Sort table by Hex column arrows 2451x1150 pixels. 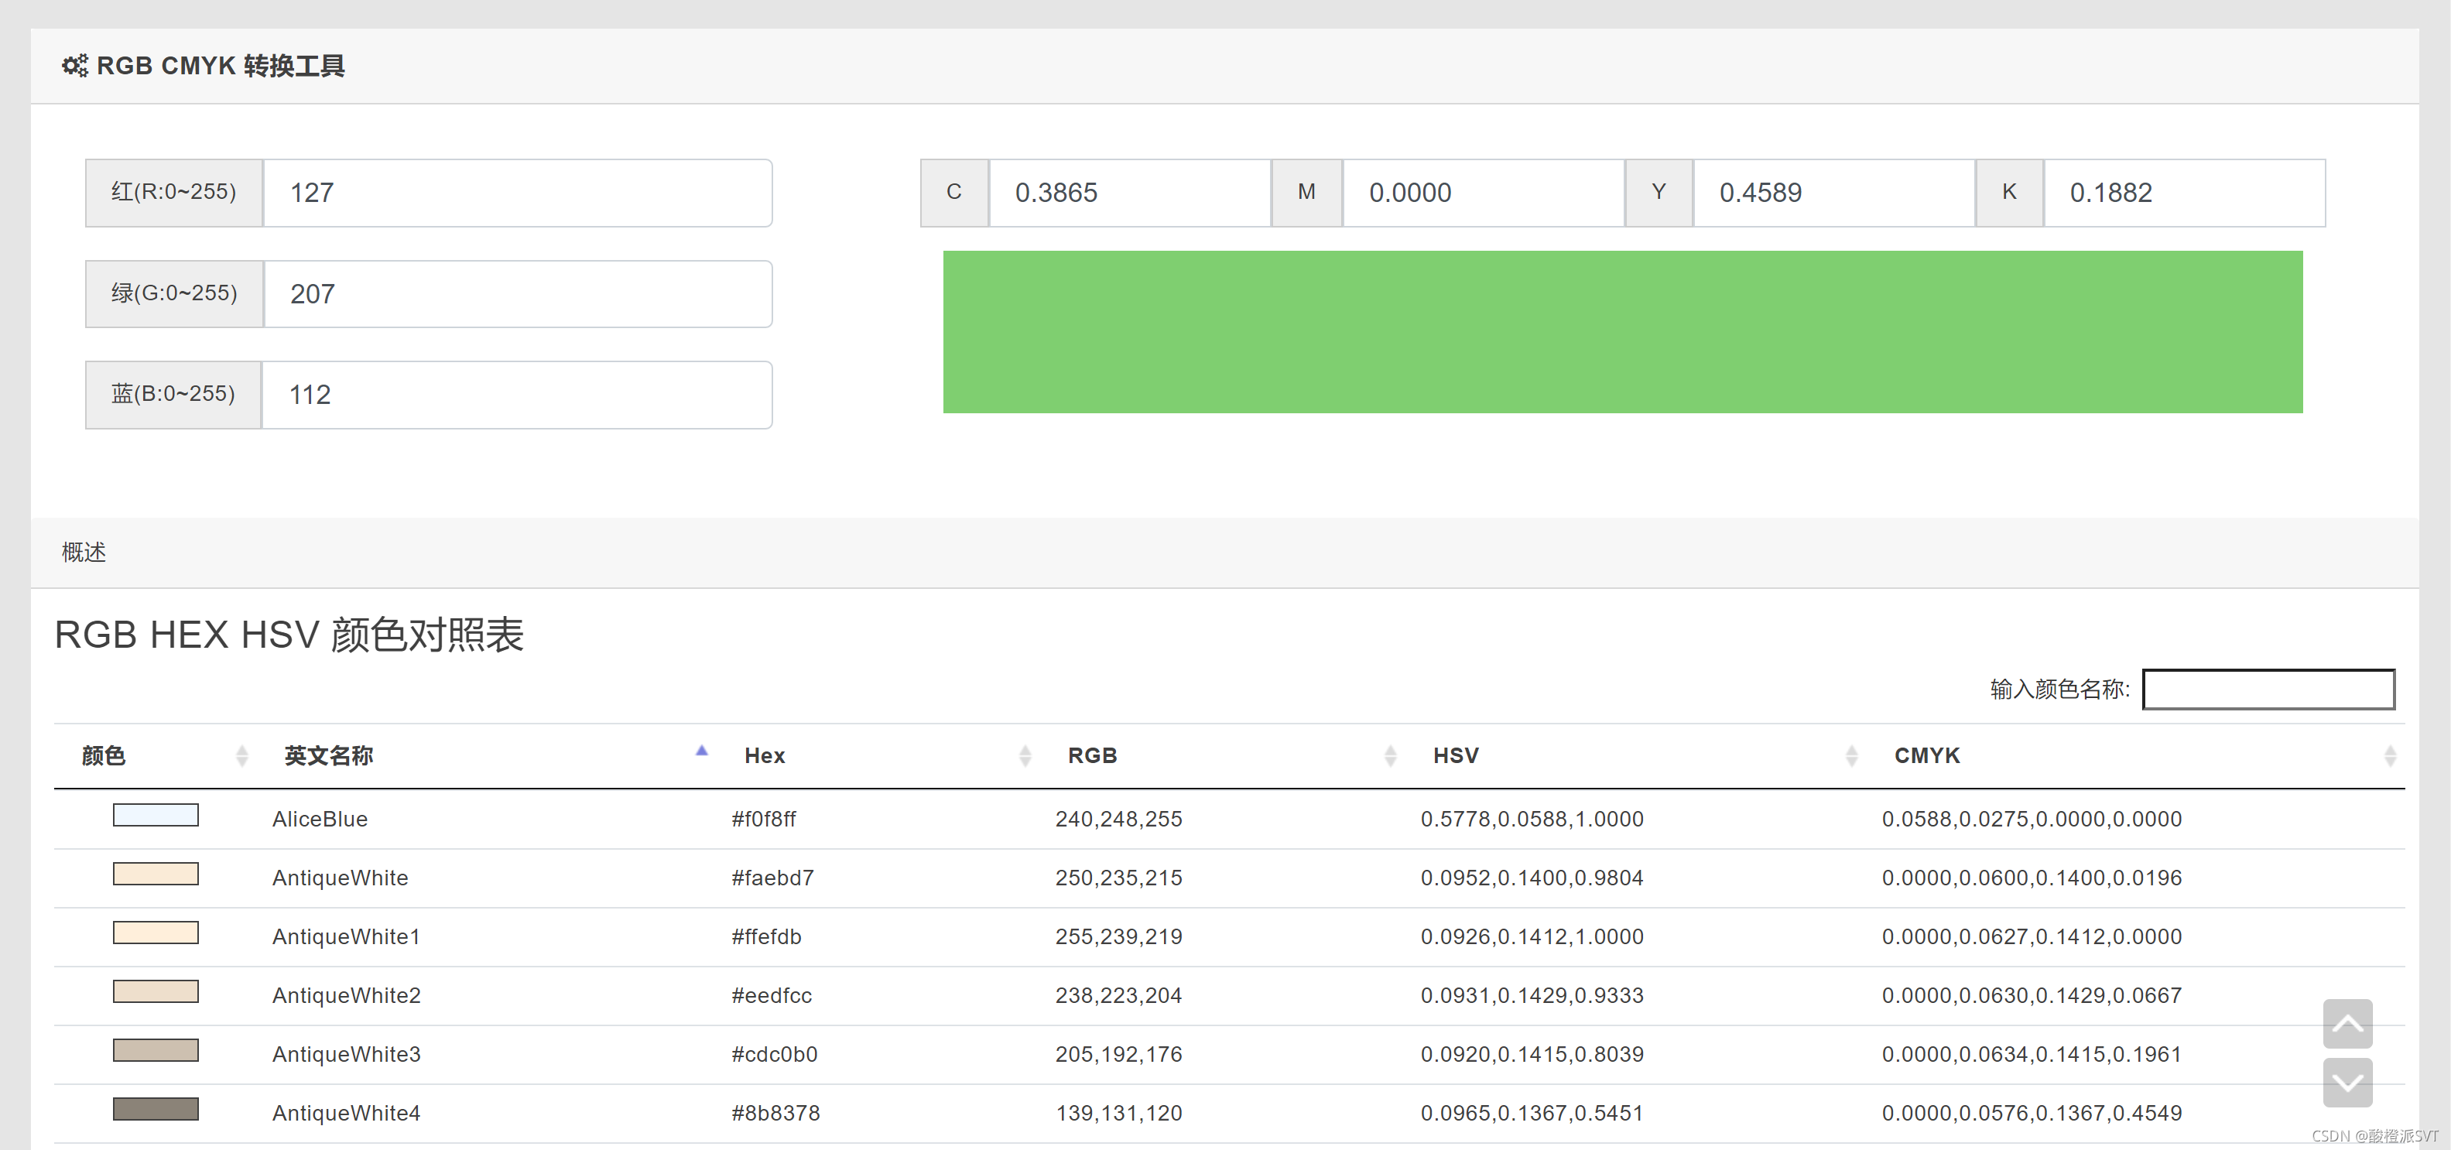[1025, 755]
